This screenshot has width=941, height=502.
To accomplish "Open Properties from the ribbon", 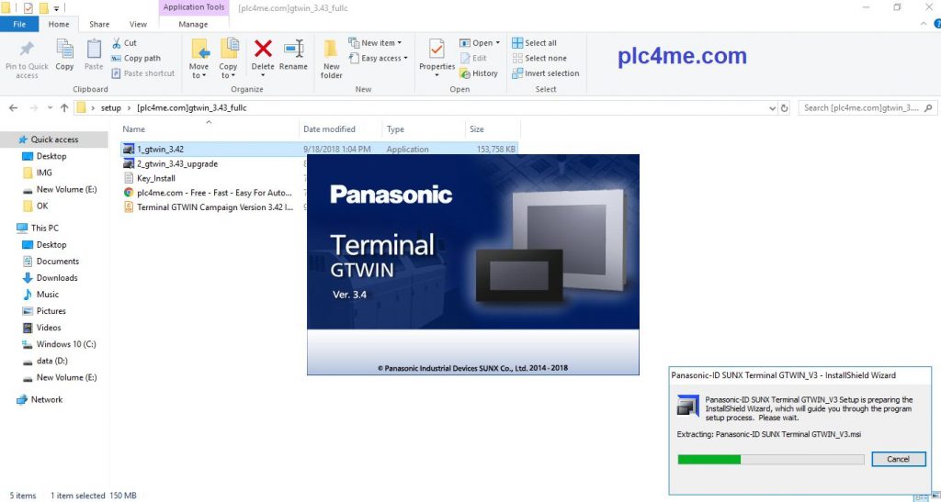I will pos(436,50).
